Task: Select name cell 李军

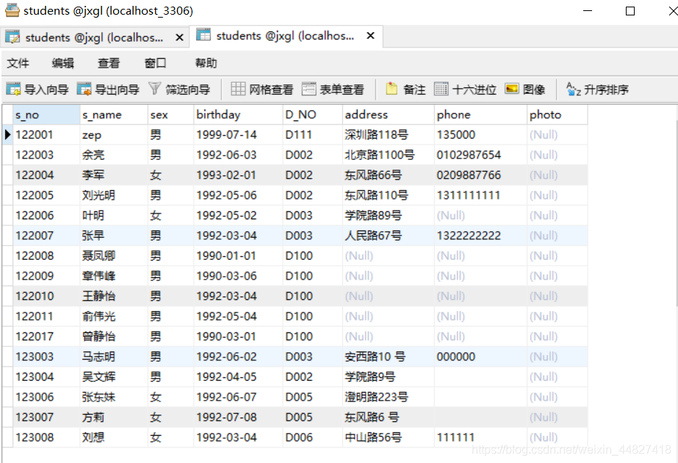Action: (x=114, y=175)
